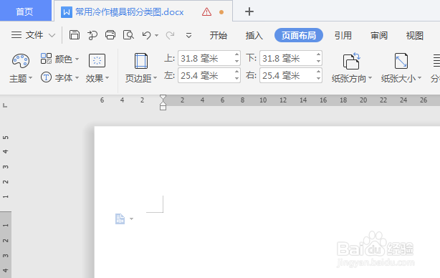Decrease the right margin with down stepper
This screenshot has height=278, width=440.
click(318, 79)
